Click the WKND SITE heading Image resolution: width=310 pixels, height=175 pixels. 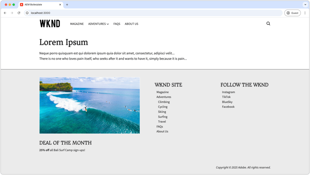[x=168, y=85]
